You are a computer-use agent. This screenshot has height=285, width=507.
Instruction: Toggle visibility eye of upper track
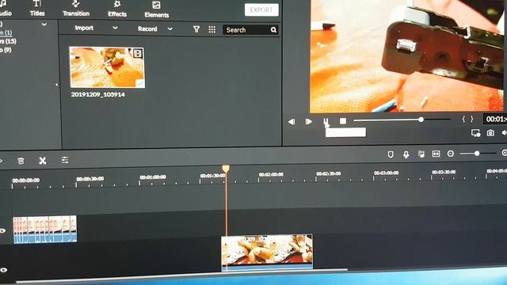(x=3, y=230)
